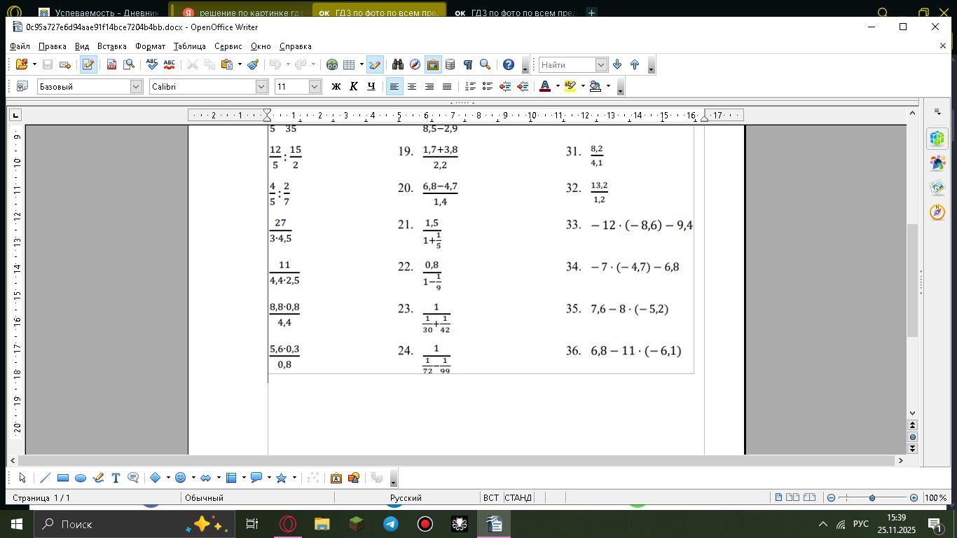Screen dimensions: 957x538
Task: Decrease paragraph indent icon
Action: pyautogui.click(x=505, y=86)
